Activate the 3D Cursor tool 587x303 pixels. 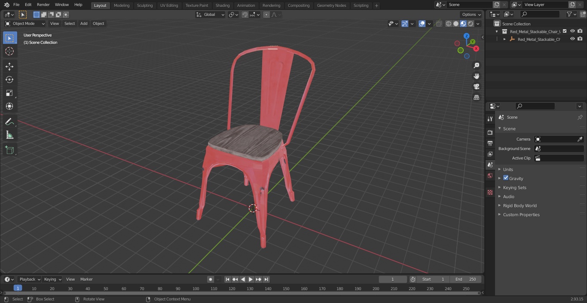9,51
